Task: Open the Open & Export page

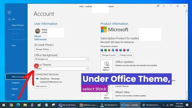Action: [18, 25]
